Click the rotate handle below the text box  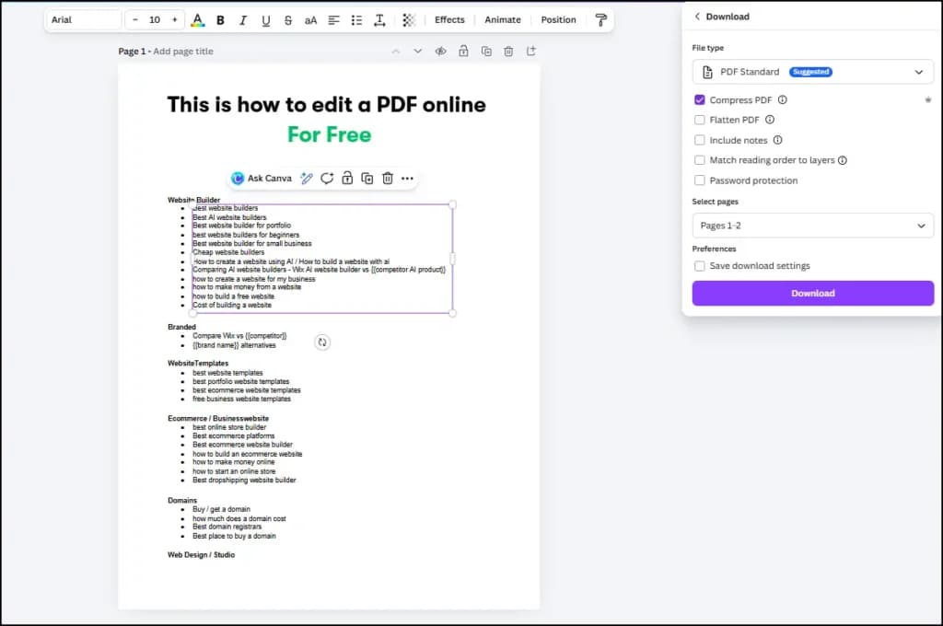322,342
